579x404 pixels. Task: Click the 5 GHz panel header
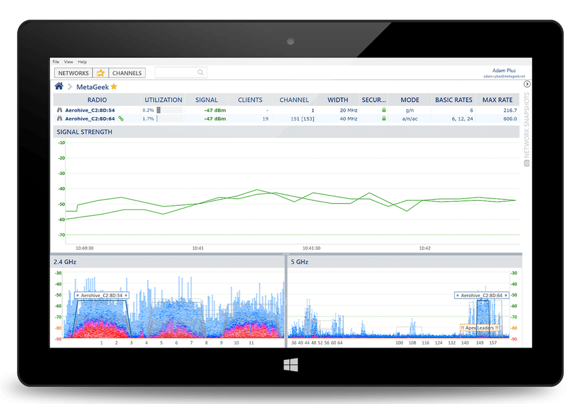point(405,262)
